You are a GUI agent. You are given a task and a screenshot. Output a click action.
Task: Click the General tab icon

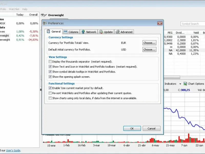[48, 31]
